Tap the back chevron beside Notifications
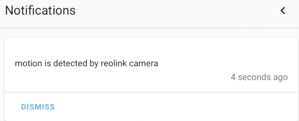This screenshot has height=121, width=299. coord(283,10)
